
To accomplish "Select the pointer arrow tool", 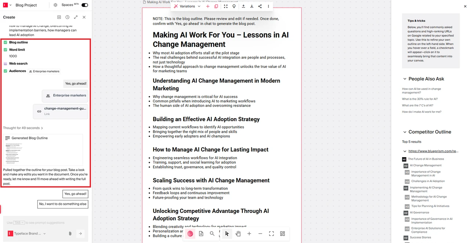I will click(x=227, y=233).
